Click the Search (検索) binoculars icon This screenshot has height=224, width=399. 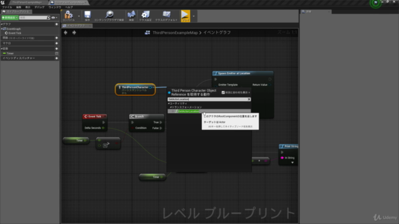(132, 16)
